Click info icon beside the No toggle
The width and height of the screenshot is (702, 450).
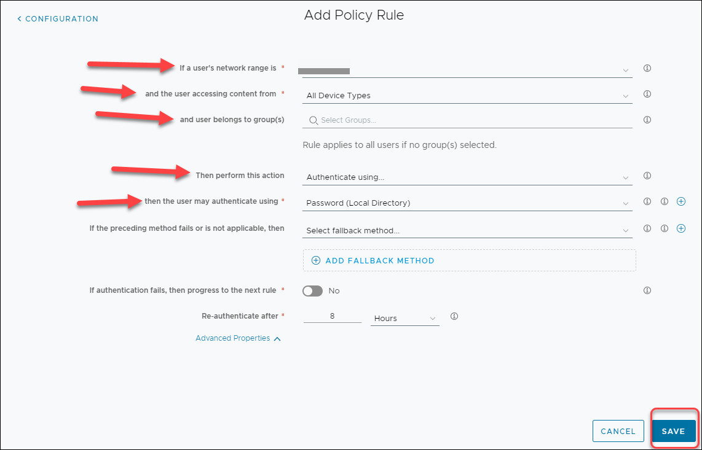[647, 290]
